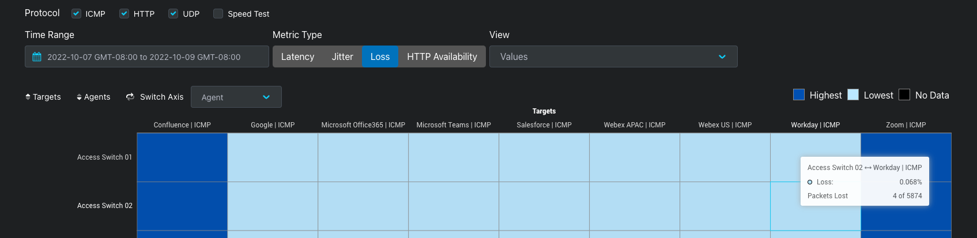977x238 pixels.
Task: Open the Agent dropdown
Action: (x=236, y=97)
